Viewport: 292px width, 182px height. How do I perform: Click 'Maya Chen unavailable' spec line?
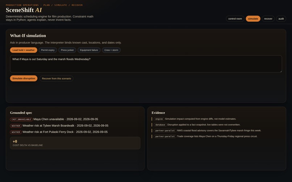(x=66, y=119)
